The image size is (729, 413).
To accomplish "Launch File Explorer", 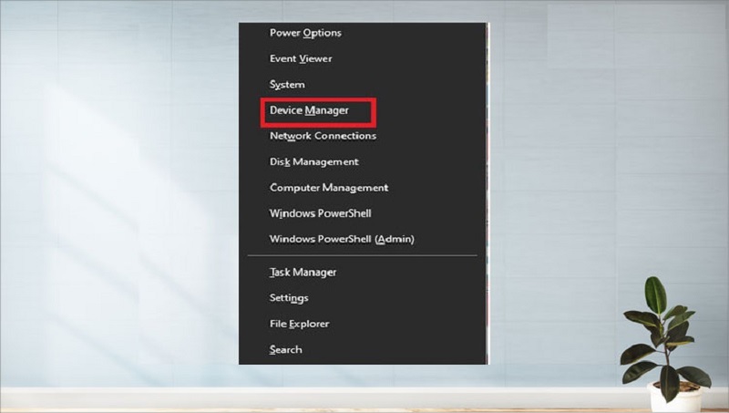I will click(x=299, y=324).
